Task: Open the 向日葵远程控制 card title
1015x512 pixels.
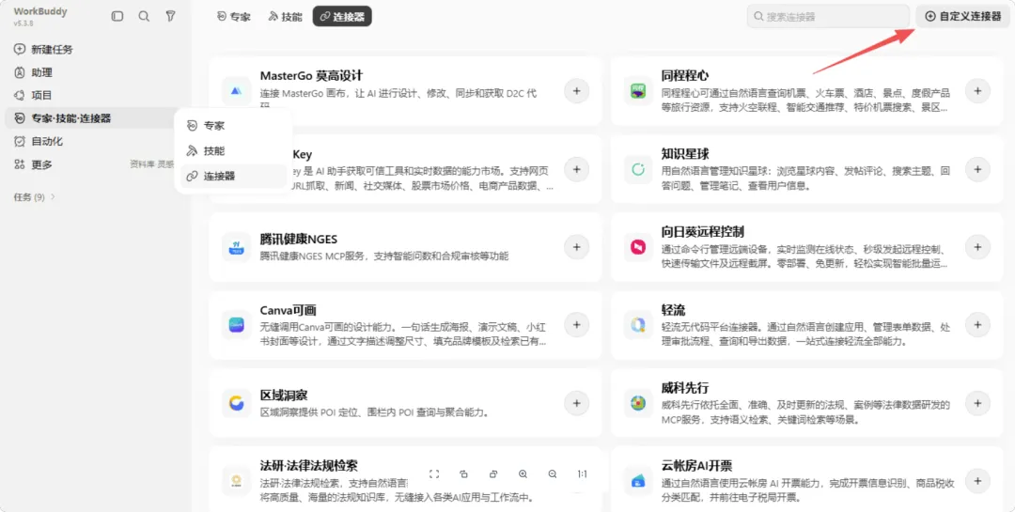Action: coord(702,232)
